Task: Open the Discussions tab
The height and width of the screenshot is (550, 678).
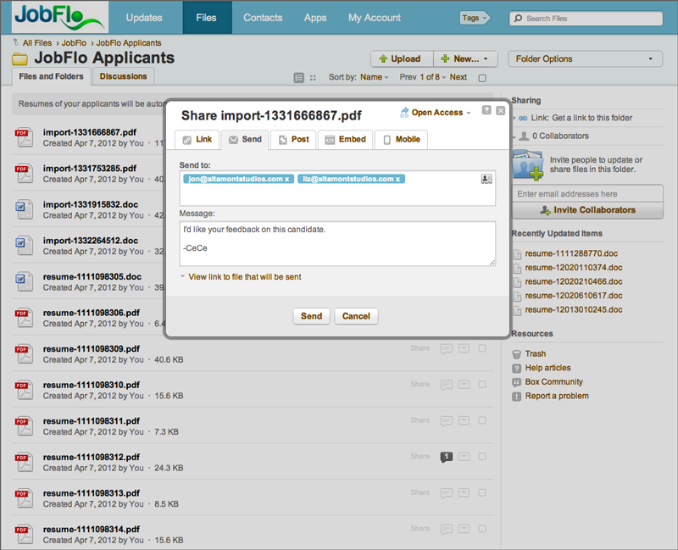Action: coord(123,76)
